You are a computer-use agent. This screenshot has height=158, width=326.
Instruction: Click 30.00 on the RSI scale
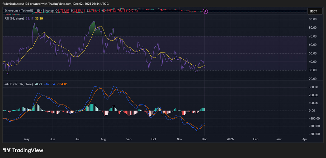(x=313, y=70)
